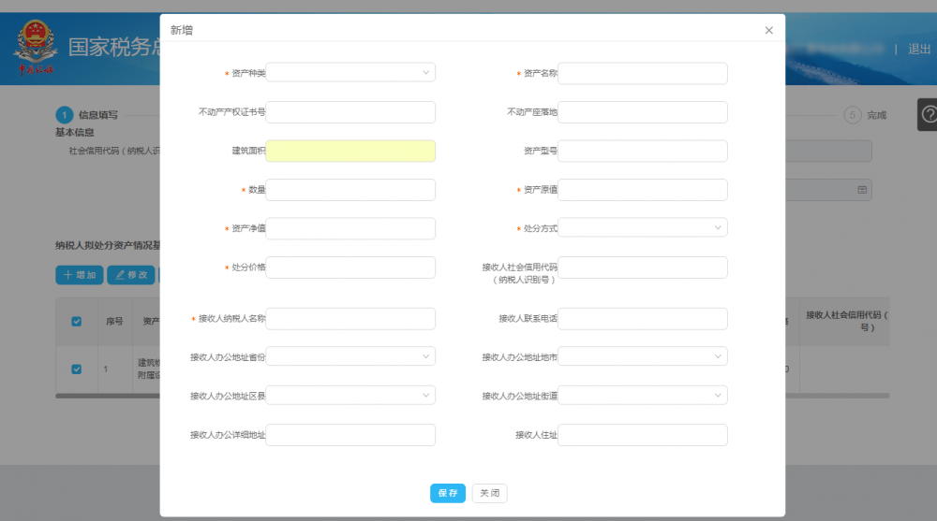Open the 资产种类 dropdown
The height and width of the screenshot is (521, 937).
[350, 73]
